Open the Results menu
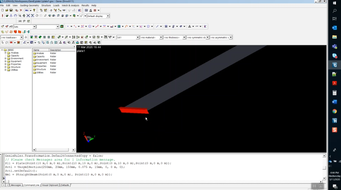The width and height of the screenshot is (341, 190). coord(85,6)
